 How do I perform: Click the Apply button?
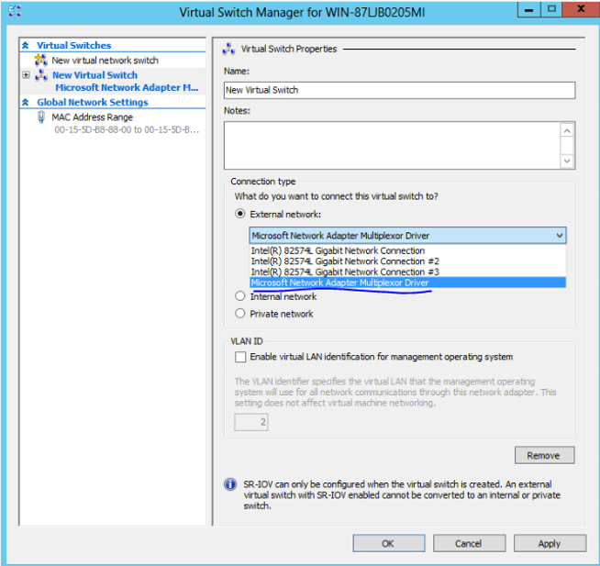coord(550,543)
